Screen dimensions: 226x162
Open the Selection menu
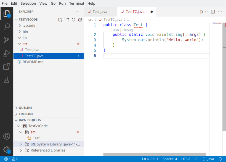tap(28, 4)
